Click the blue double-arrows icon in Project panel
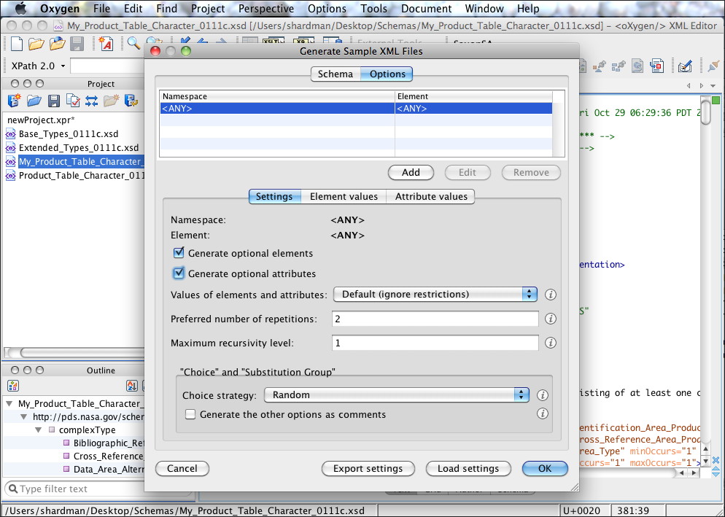The image size is (725, 517). point(92,101)
